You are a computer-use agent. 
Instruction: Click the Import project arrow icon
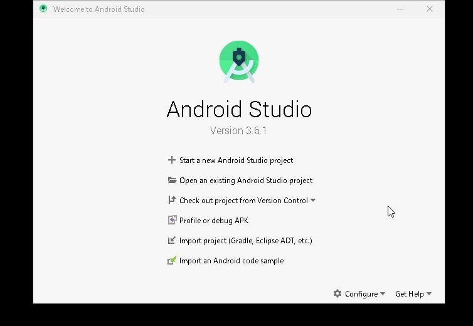coord(172,241)
